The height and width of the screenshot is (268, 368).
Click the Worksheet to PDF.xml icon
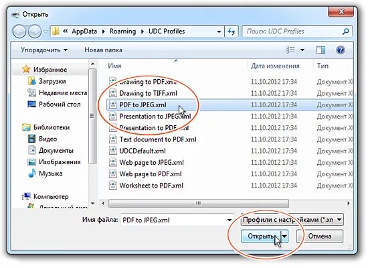(x=113, y=185)
